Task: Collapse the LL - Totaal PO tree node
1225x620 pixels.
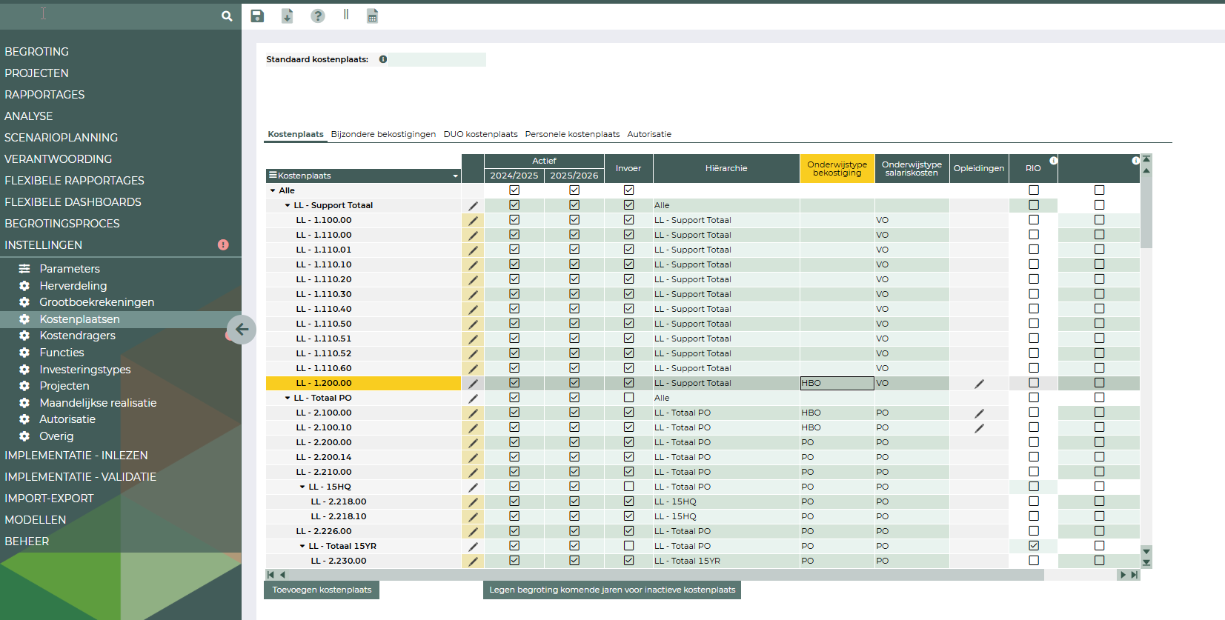Action: (288, 398)
